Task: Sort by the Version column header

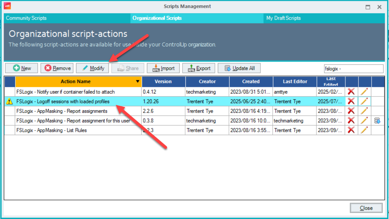Action: (163, 82)
